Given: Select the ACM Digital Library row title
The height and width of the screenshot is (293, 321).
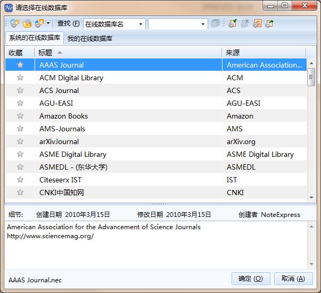Looking at the screenshot, I should click(71, 78).
